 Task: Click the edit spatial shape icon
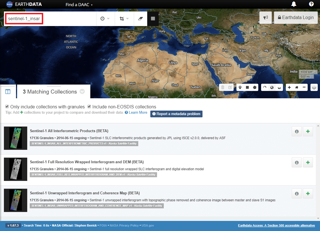pyautogui.click(x=230, y=87)
